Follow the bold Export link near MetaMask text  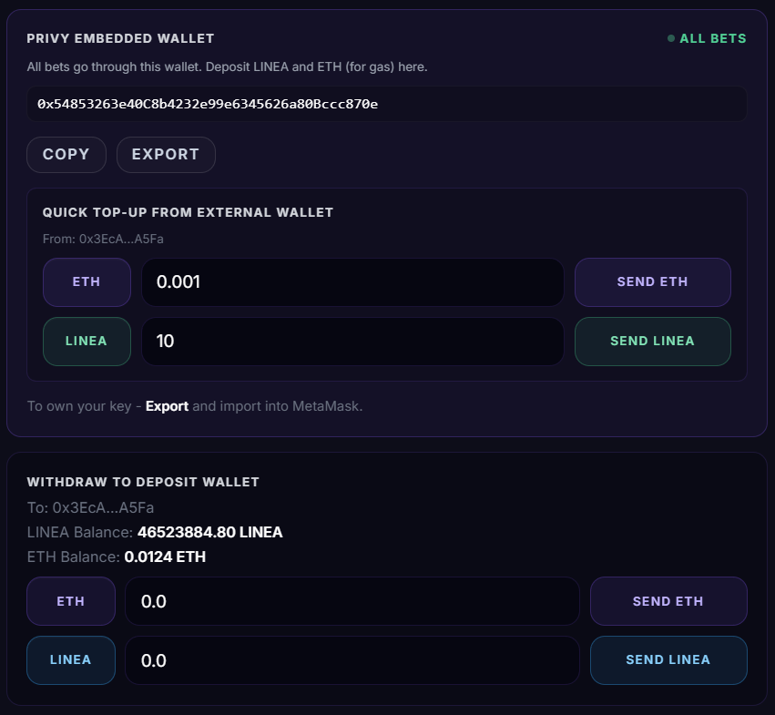(167, 406)
